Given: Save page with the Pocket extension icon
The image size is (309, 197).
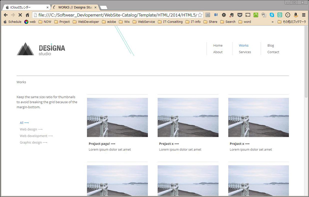Looking at the screenshot, I should (239, 15).
